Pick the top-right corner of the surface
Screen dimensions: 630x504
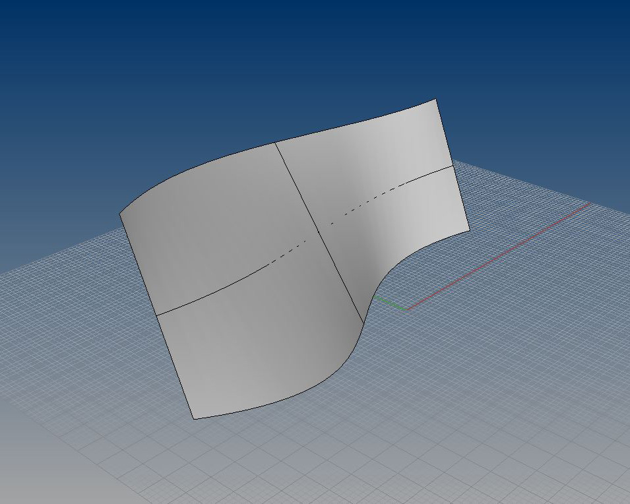(435, 100)
